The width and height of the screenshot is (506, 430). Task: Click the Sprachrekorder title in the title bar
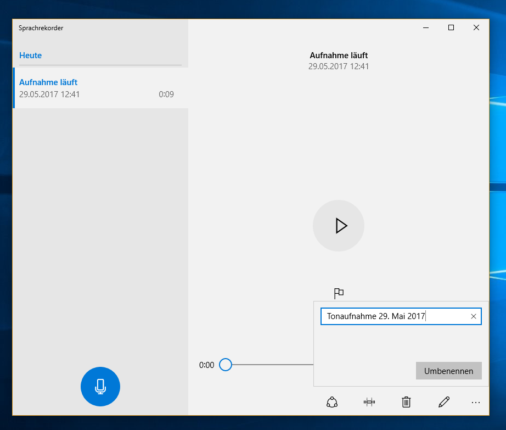(x=41, y=28)
